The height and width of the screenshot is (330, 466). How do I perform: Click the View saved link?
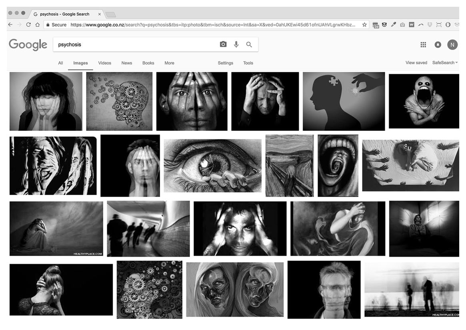(x=416, y=63)
